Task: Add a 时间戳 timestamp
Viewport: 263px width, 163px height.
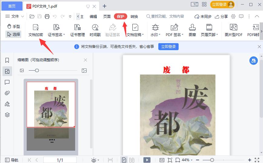Action: pos(95,31)
